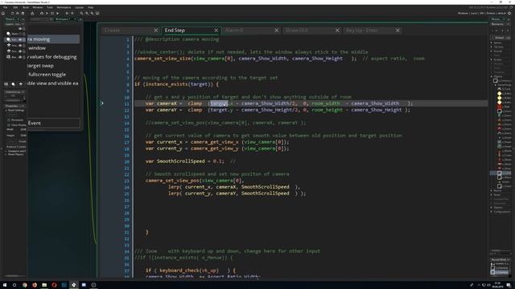Click the Stop toolbar icon
The width and height of the screenshot is (515, 289).
coord(52,14)
